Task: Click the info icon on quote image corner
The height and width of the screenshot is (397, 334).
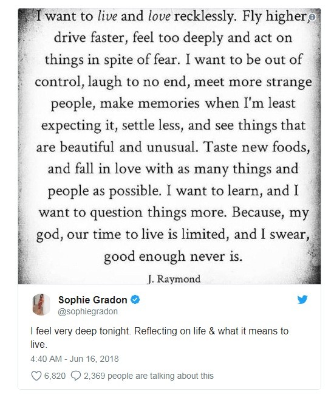Action: pyautogui.click(x=313, y=17)
